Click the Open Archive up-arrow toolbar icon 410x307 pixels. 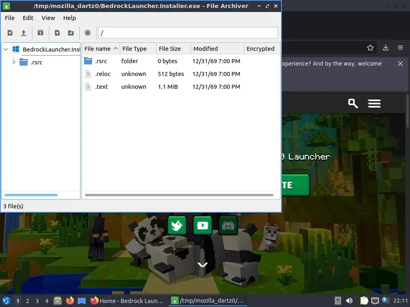[24, 33]
